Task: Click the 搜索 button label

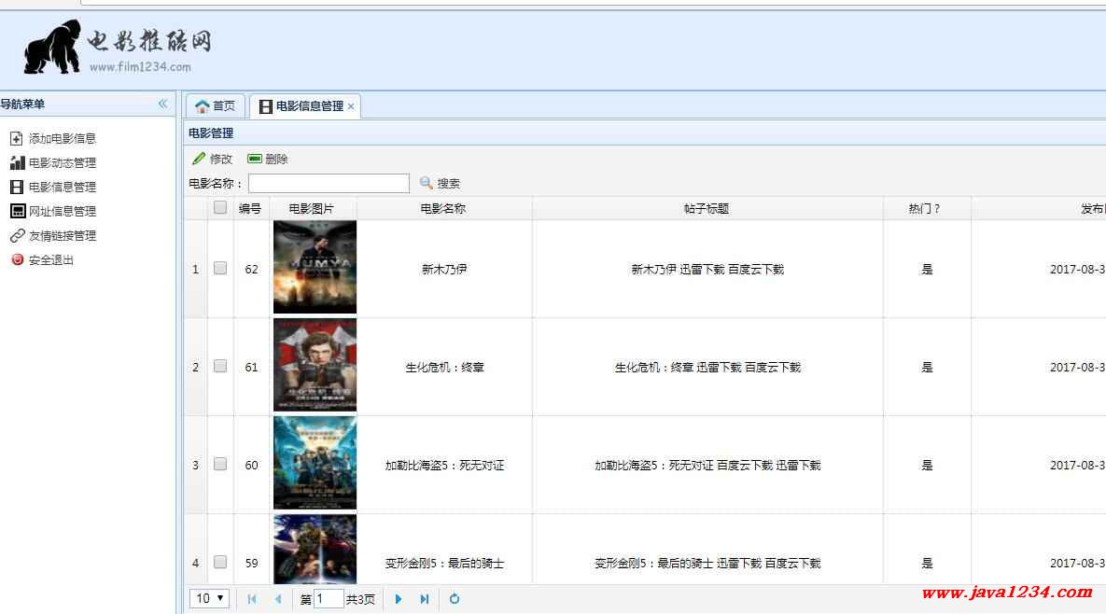Action: click(x=449, y=183)
